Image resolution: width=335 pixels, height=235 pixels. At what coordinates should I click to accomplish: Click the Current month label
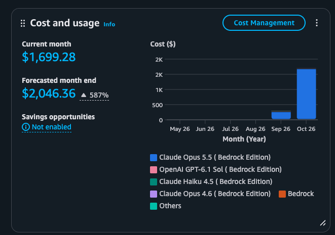click(x=46, y=44)
